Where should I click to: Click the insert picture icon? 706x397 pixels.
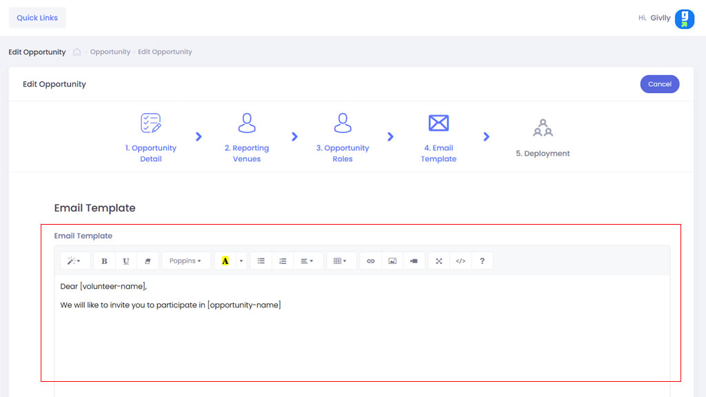point(392,261)
